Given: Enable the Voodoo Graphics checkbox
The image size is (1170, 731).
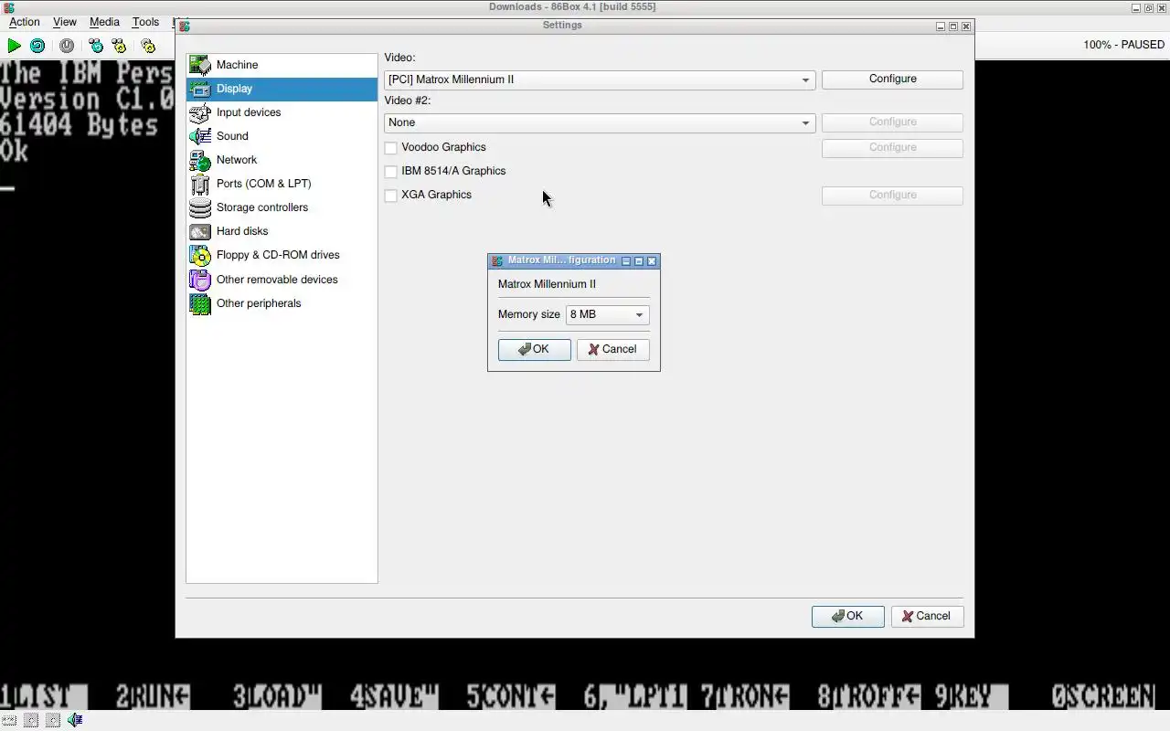Looking at the screenshot, I should point(390,147).
